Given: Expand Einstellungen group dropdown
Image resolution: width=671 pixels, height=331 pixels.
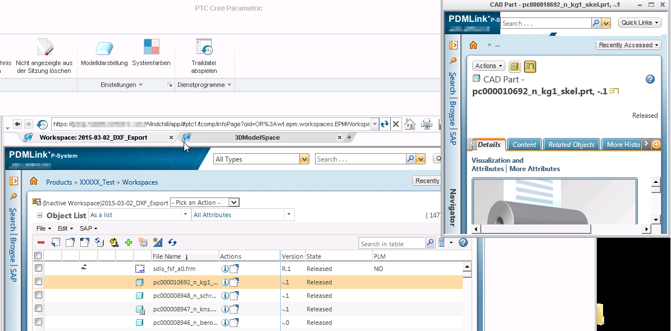Looking at the screenshot, I should click(121, 85).
